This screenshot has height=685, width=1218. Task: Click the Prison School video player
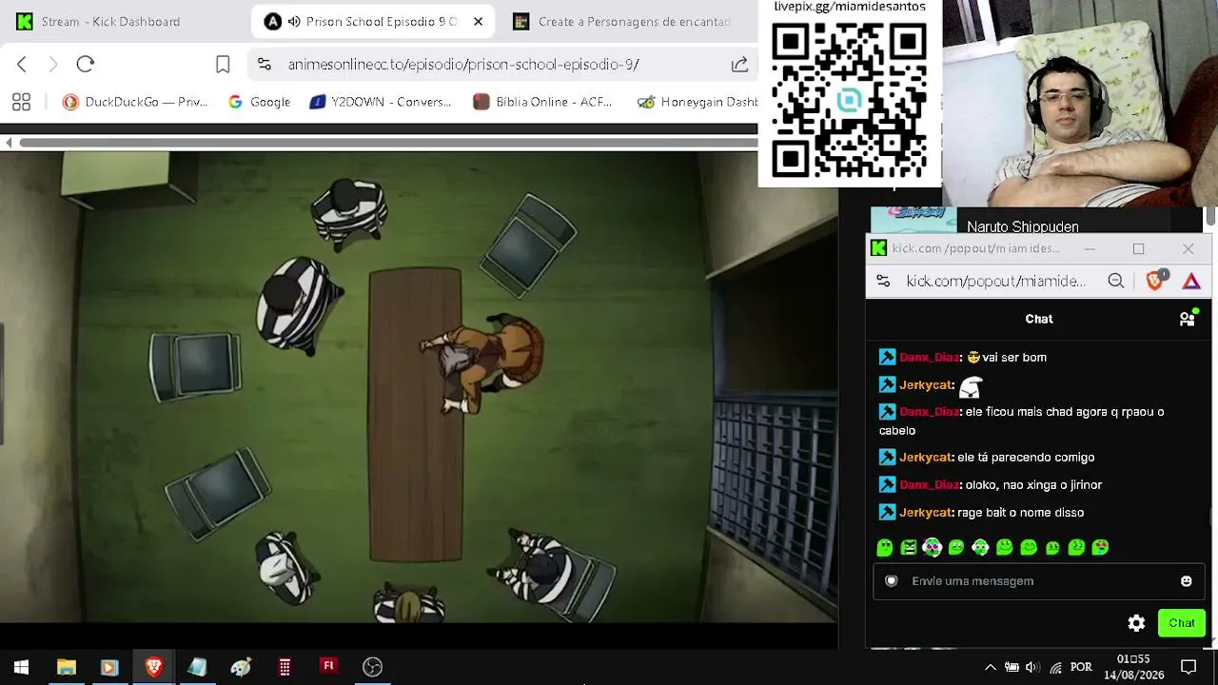pyautogui.click(x=419, y=386)
